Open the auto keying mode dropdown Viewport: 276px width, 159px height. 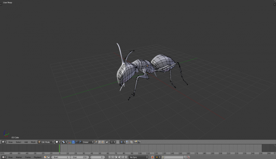158,157
